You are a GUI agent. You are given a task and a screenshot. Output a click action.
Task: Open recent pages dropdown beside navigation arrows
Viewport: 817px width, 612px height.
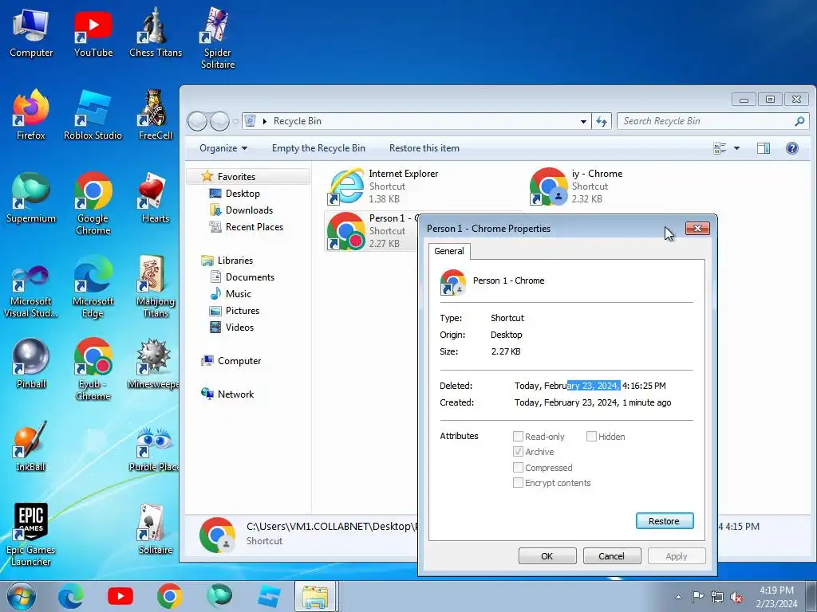235,122
